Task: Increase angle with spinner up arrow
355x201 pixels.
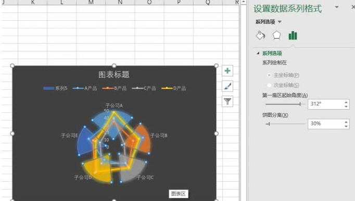Action: click(346, 102)
